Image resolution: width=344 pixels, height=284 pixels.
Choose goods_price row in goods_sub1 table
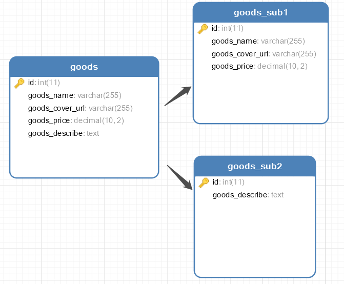pyautogui.click(x=259, y=66)
